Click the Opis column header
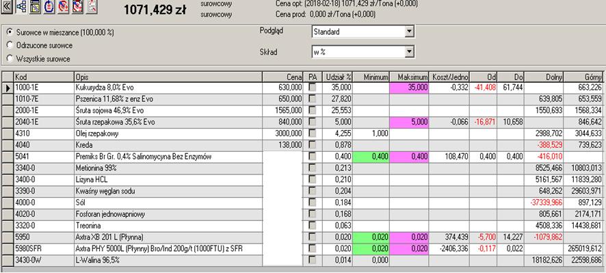Screen dimensions: 606x273 coord(168,77)
